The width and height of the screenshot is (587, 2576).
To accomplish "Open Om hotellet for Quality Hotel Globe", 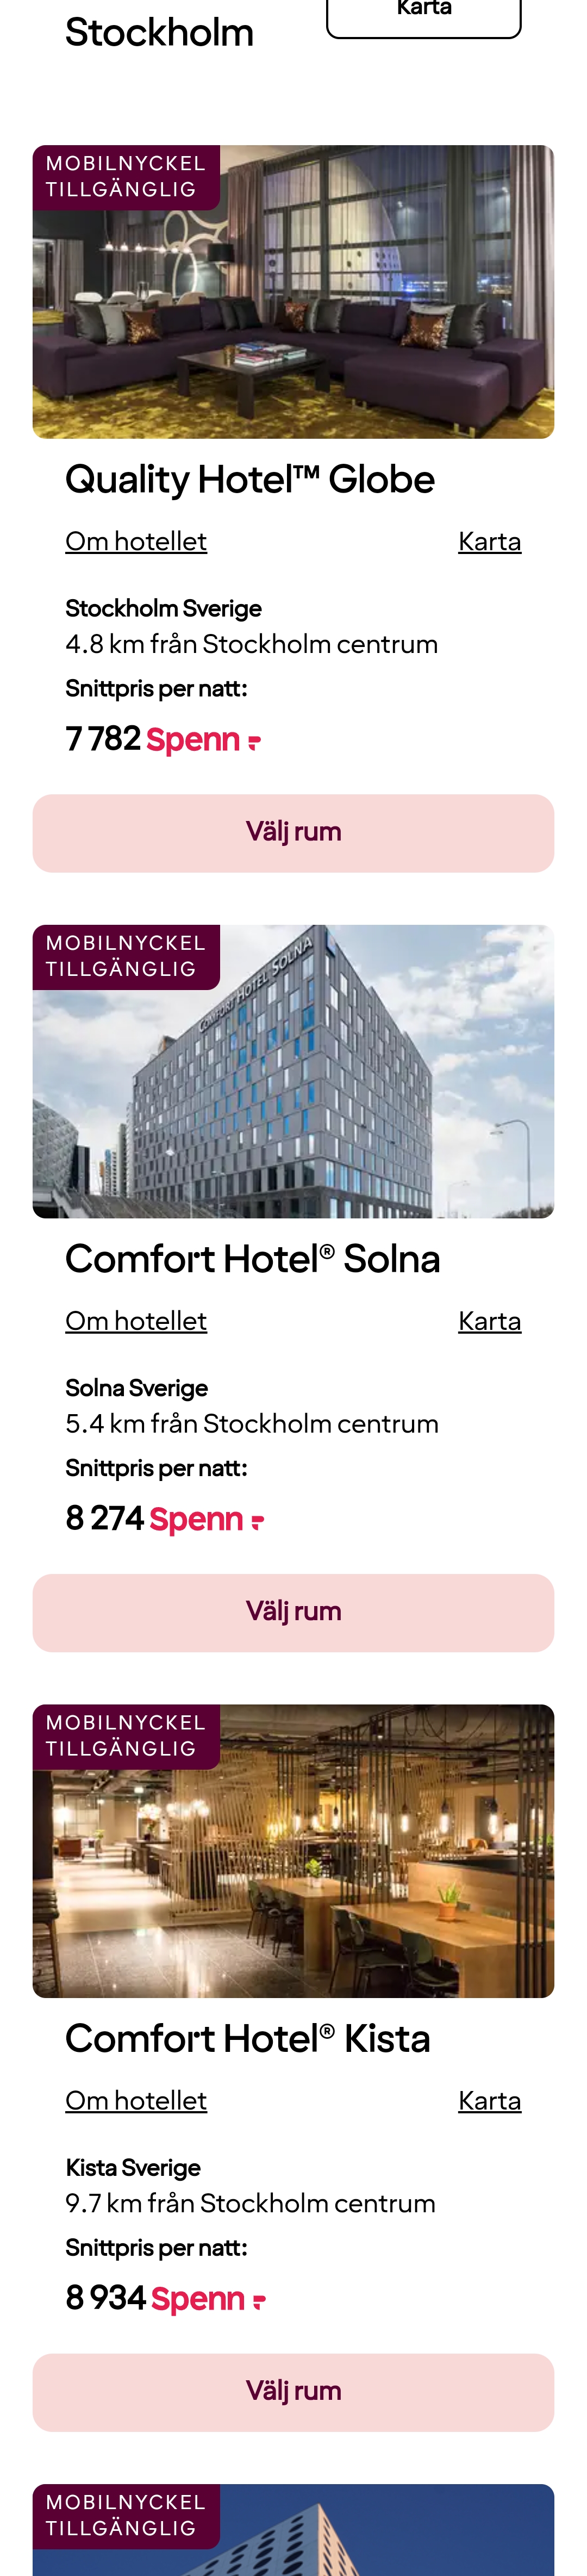I will [136, 541].
